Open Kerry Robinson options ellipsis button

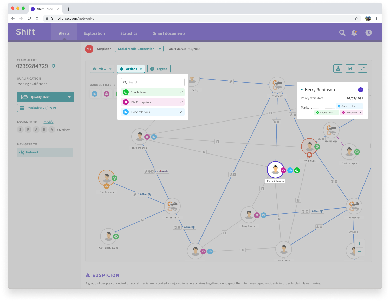point(361,90)
